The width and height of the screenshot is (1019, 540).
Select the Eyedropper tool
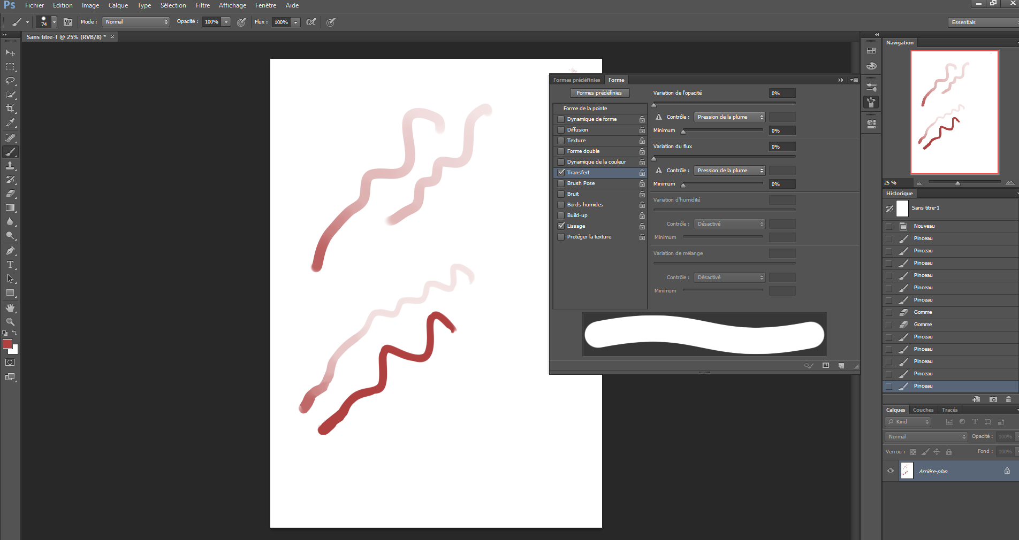point(10,122)
